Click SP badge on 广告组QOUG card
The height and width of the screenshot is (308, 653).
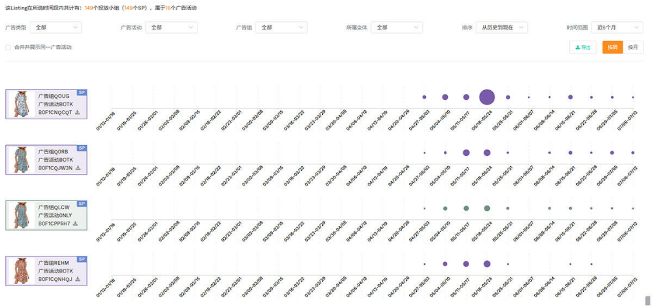click(x=82, y=93)
